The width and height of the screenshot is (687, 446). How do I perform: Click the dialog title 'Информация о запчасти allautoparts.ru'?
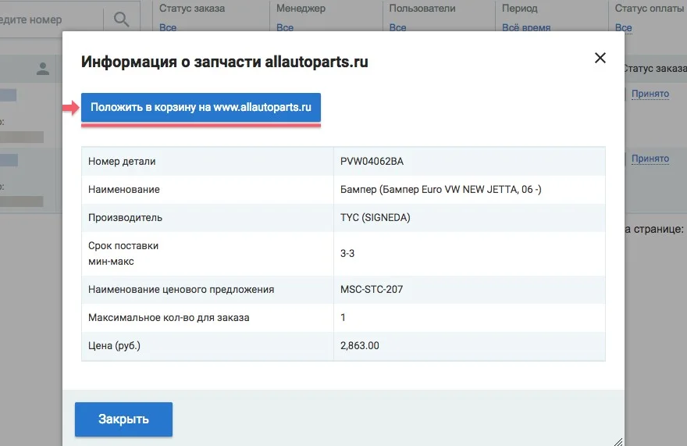click(224, 62)
